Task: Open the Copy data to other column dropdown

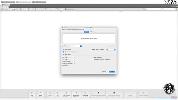Action: tap(66, 94)
